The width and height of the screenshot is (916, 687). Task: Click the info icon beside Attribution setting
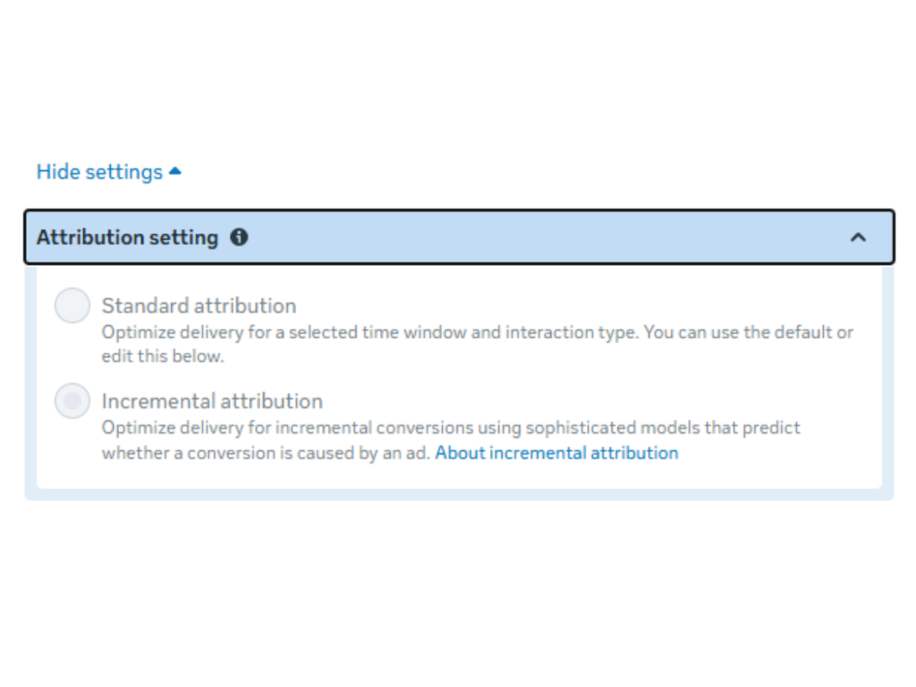239,237
